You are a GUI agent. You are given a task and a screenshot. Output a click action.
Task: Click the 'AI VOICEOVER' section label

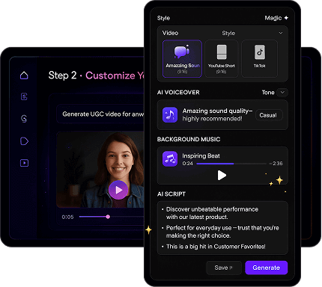pyautogui.click(x=178, y=93)
